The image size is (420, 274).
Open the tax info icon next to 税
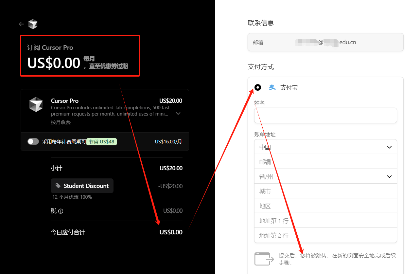tap(61, 211)
